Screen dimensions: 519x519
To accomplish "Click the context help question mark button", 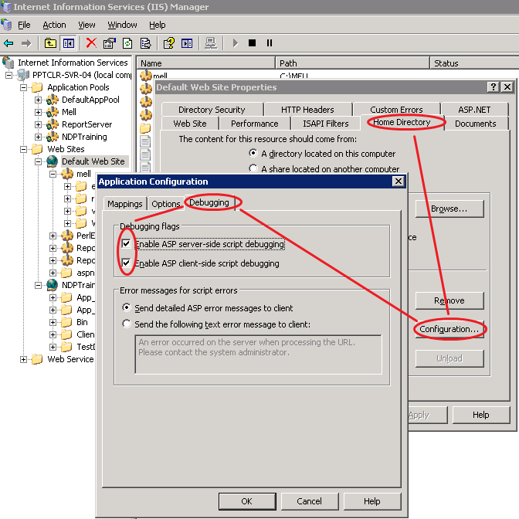I will pyautogui.click(x=494, y=87).
